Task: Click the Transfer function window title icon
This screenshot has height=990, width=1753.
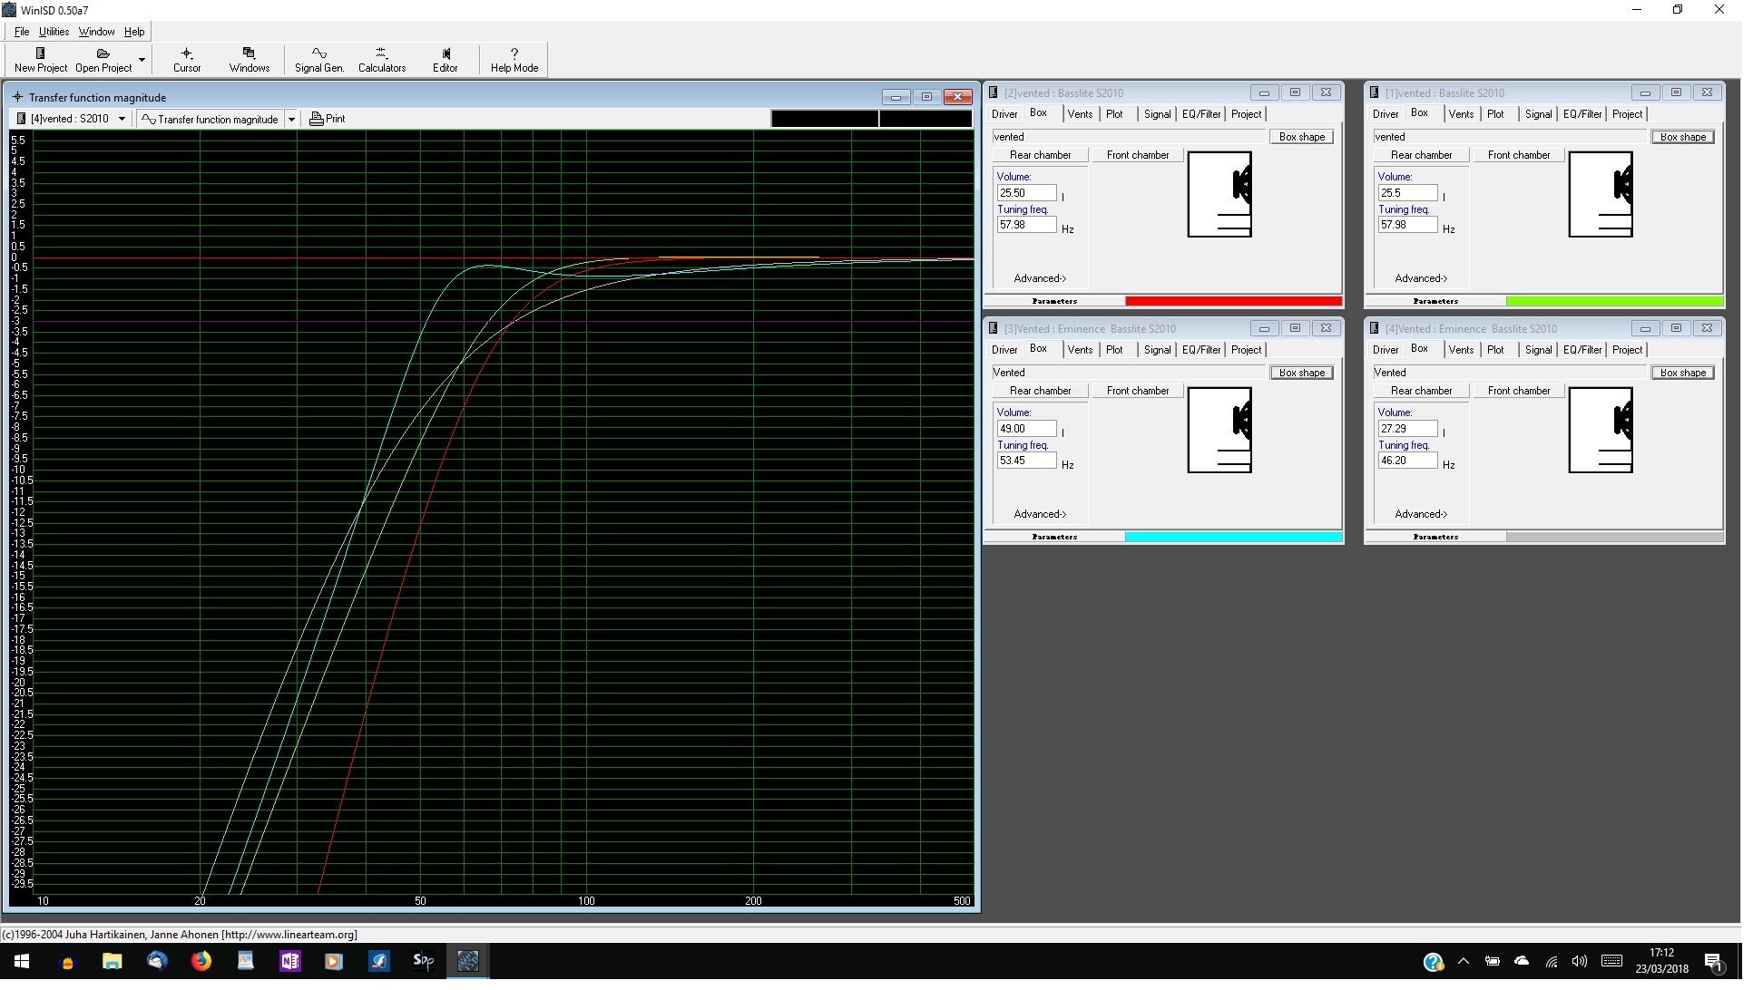Action: tap(17, 97)
